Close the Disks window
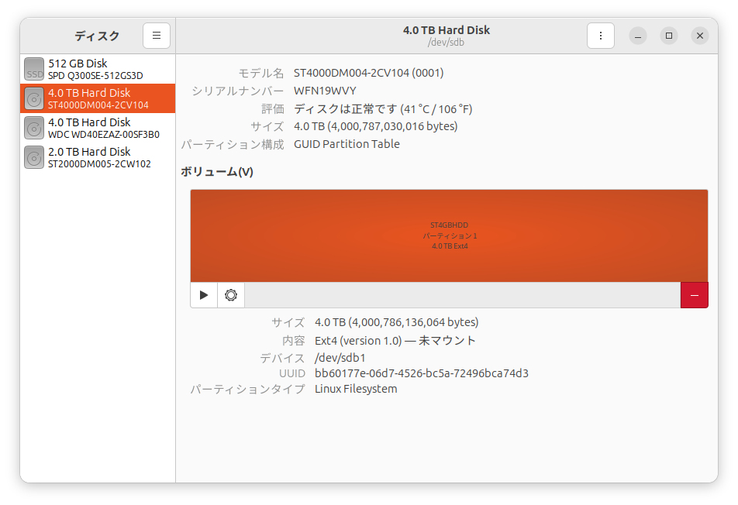 (x=700, y=36)
